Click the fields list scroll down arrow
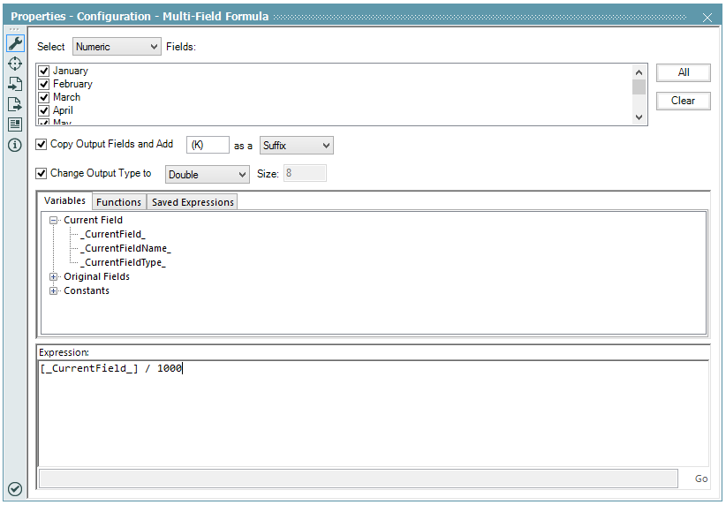 639,117
